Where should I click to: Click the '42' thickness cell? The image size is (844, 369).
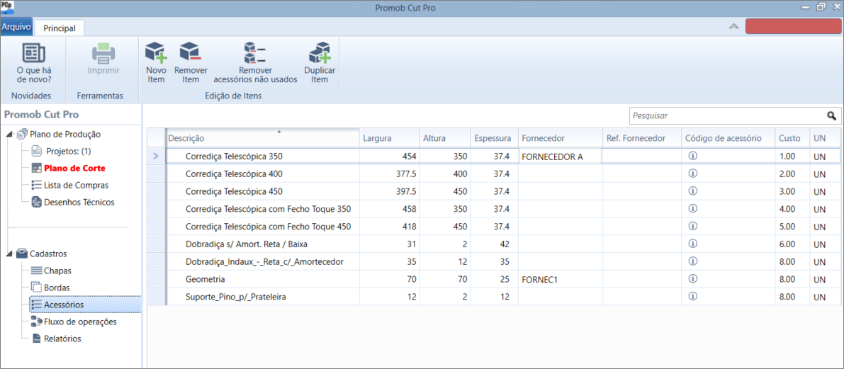point(494,244)
